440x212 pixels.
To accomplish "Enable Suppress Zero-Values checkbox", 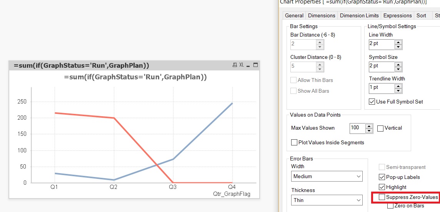I will (x=382, y=197).
